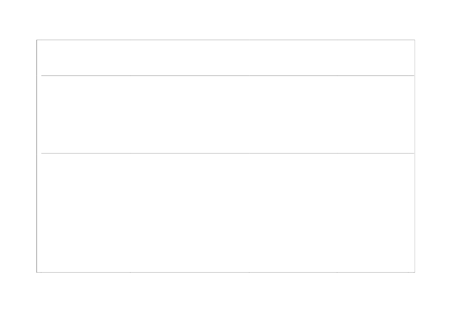Click the table's top border line
This screenshot has width=474, height=335.
coord(227,40)
